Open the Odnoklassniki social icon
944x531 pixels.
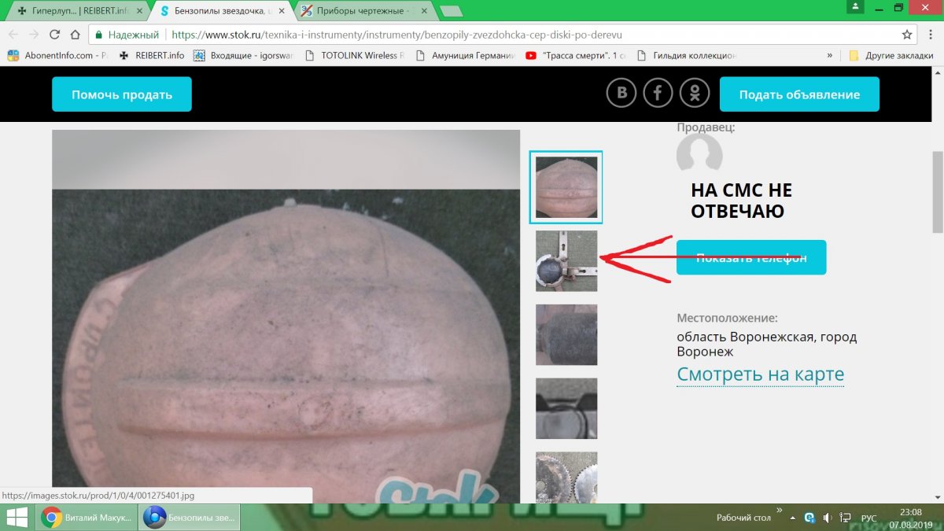[695, 94]
